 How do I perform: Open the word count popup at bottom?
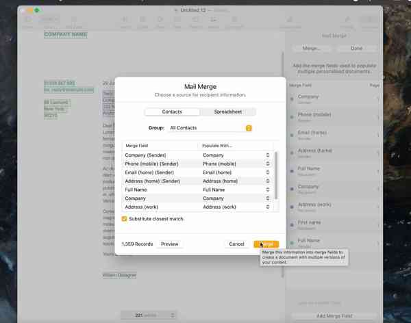pos(149,315)
